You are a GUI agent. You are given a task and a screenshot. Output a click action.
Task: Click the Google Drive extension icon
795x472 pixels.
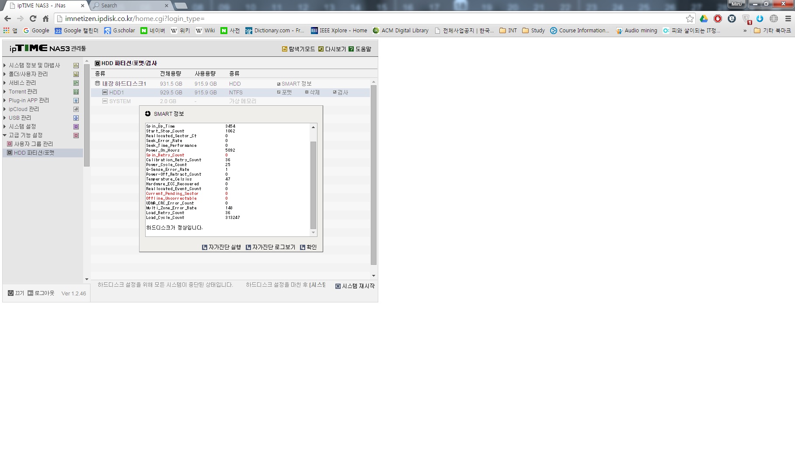pos(704,18)
